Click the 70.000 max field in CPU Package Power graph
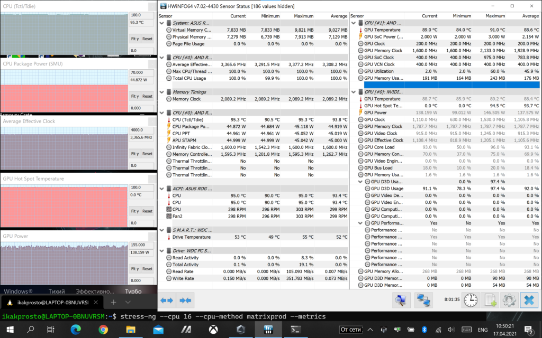This screenshot has width=542, height=338. coord(141,72)
